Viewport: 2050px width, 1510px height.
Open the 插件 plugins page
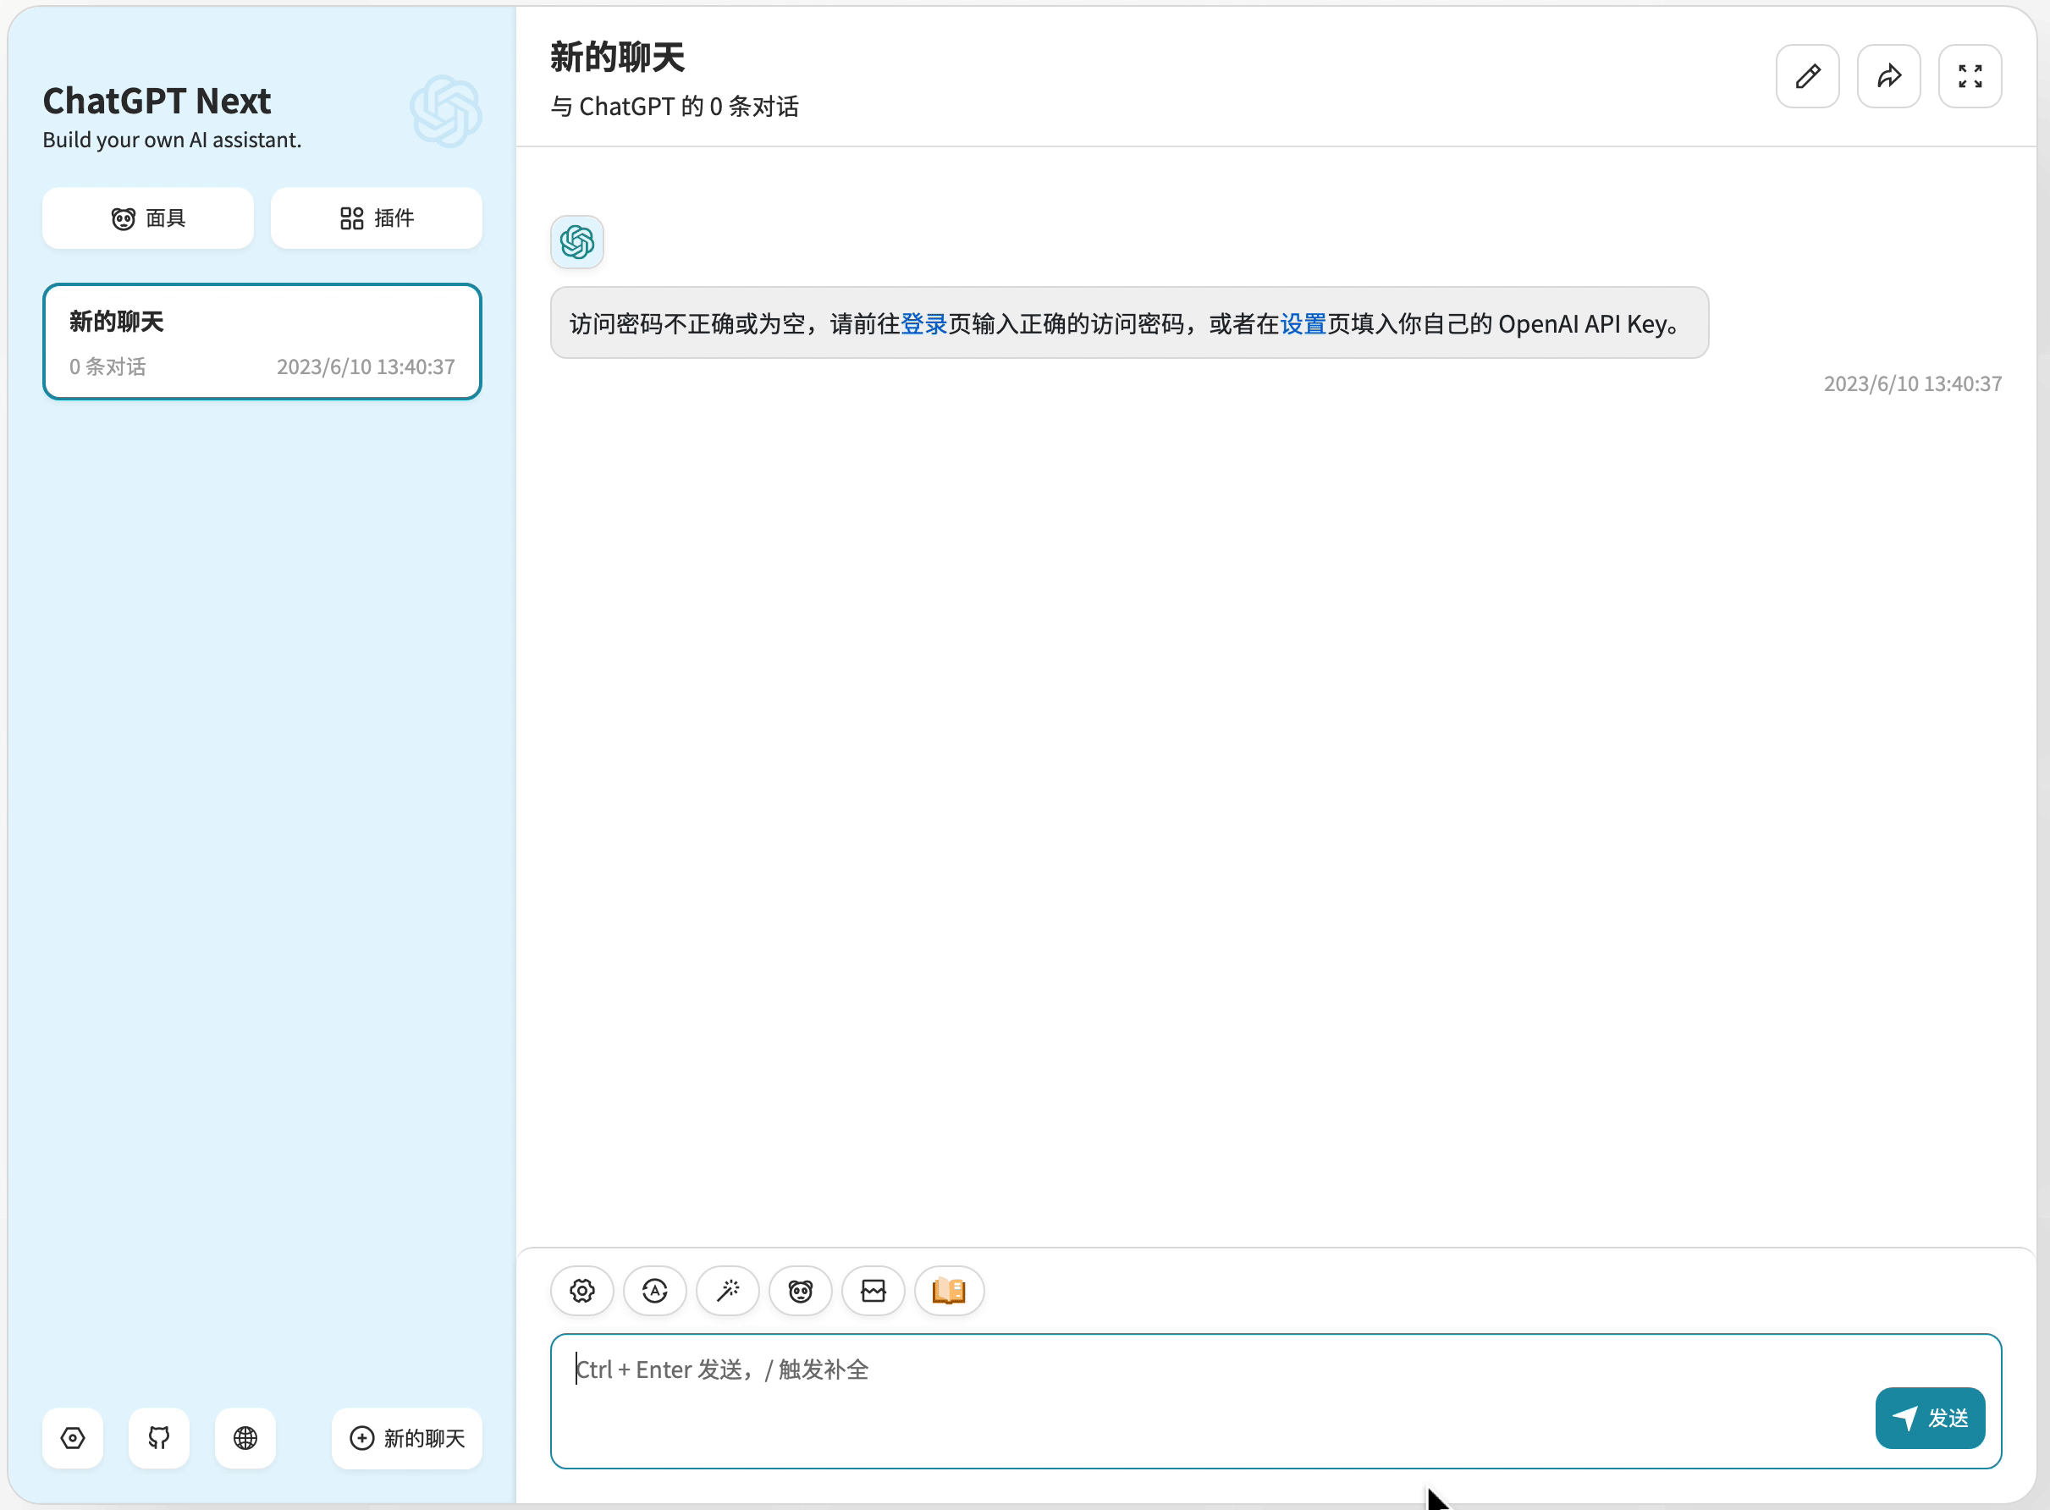(x=376, y=218)
